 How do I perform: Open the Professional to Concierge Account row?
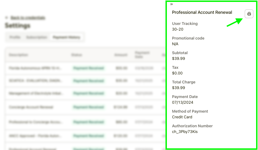pyautogui.click(x=36, y=122)
